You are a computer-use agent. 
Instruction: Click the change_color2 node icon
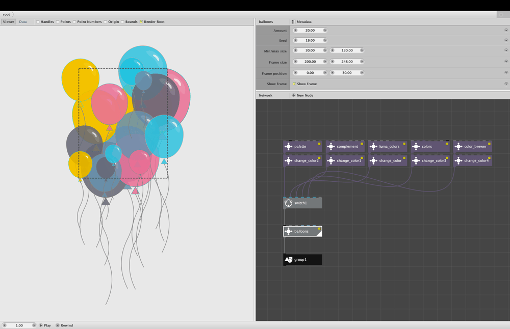pyautogui.click(x=288, y=160)
